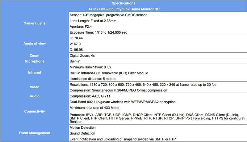Click the 'Angle of view' row label
The width and height of the screenshot is (247, 142).
click(x=35, y=44)
